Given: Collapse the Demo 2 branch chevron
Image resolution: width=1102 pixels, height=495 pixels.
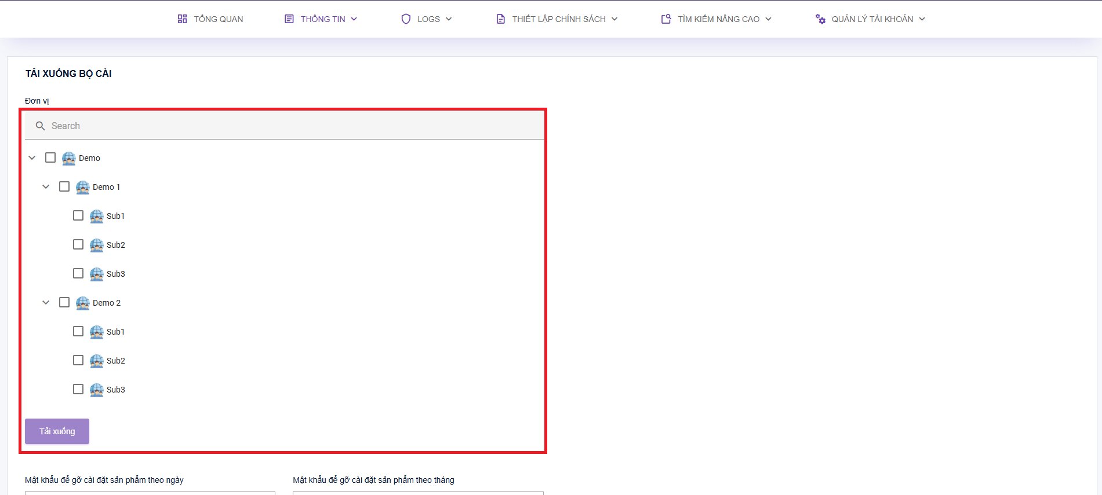Looking at the screenshot, I should pos(46,303).
